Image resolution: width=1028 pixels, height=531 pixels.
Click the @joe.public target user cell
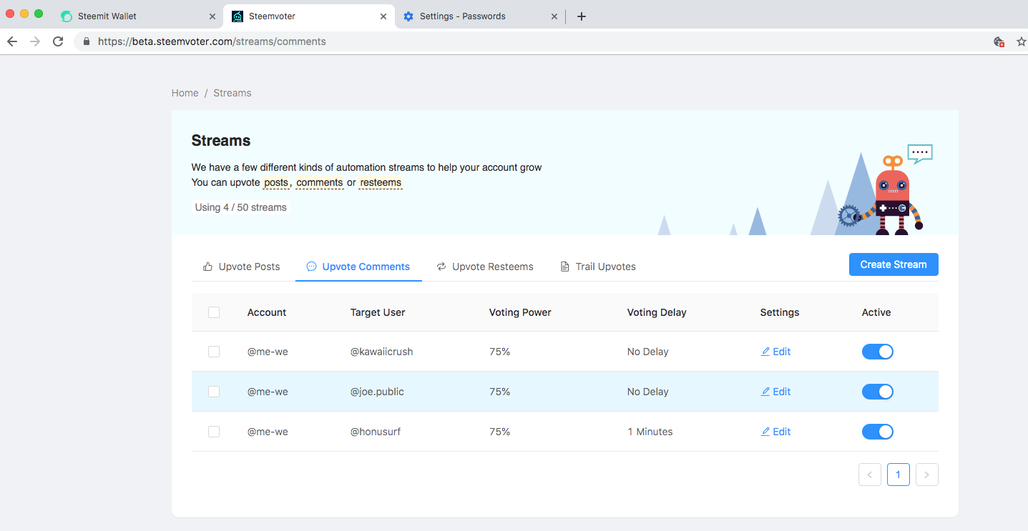coord(378,392)
